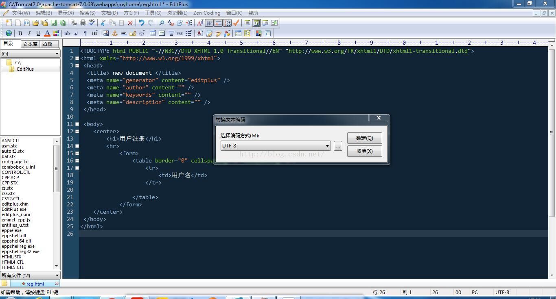Undo the last edit
Image resolution: width=556 pixels, height=299 pixels.
(142, 23)
